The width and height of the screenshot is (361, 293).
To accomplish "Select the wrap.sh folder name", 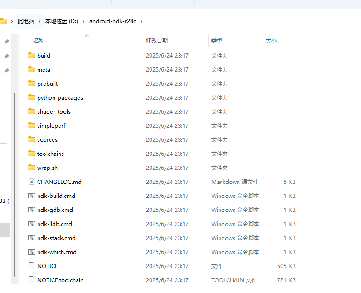I will 47,168.
